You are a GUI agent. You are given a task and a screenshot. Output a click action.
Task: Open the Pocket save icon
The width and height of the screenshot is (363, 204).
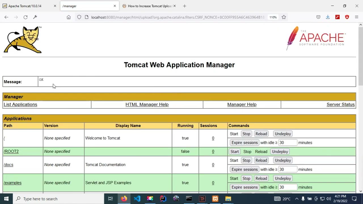[318, 17]
